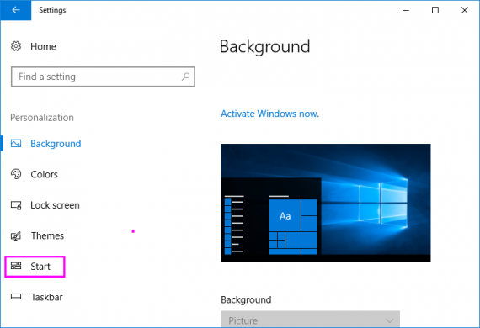Open Home settings label
This screenshot has height=328, width=480.
(x=43, y=46)
